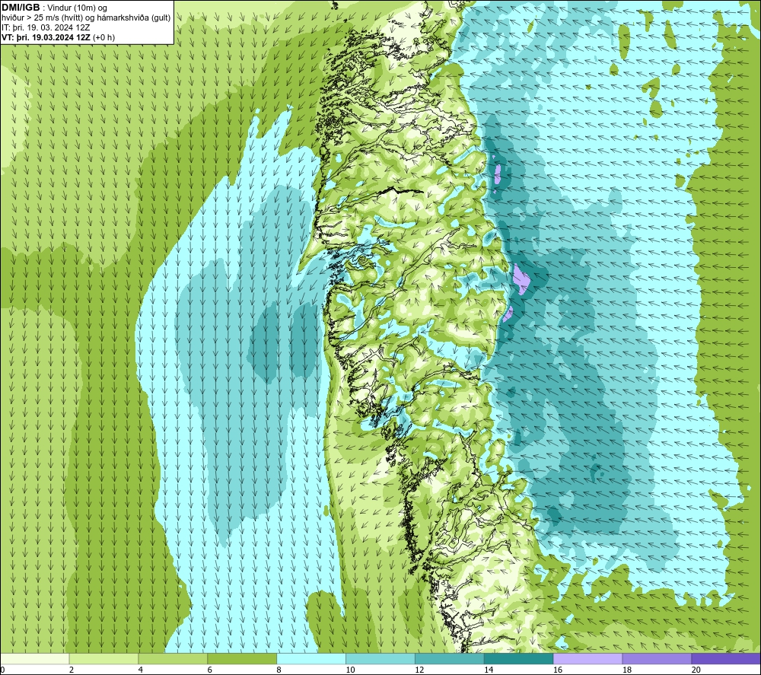761x675 pixels.
Task: Click the 4–6 m/s legend color swatch
Action: 173,658
